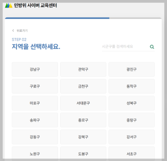Screen dimensions: 167x161
Task: Pick the 동작구 region button
Action: point(132,86)
